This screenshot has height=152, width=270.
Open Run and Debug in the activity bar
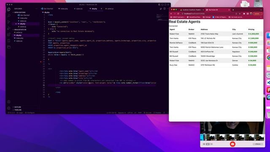(x=8, y=28)
